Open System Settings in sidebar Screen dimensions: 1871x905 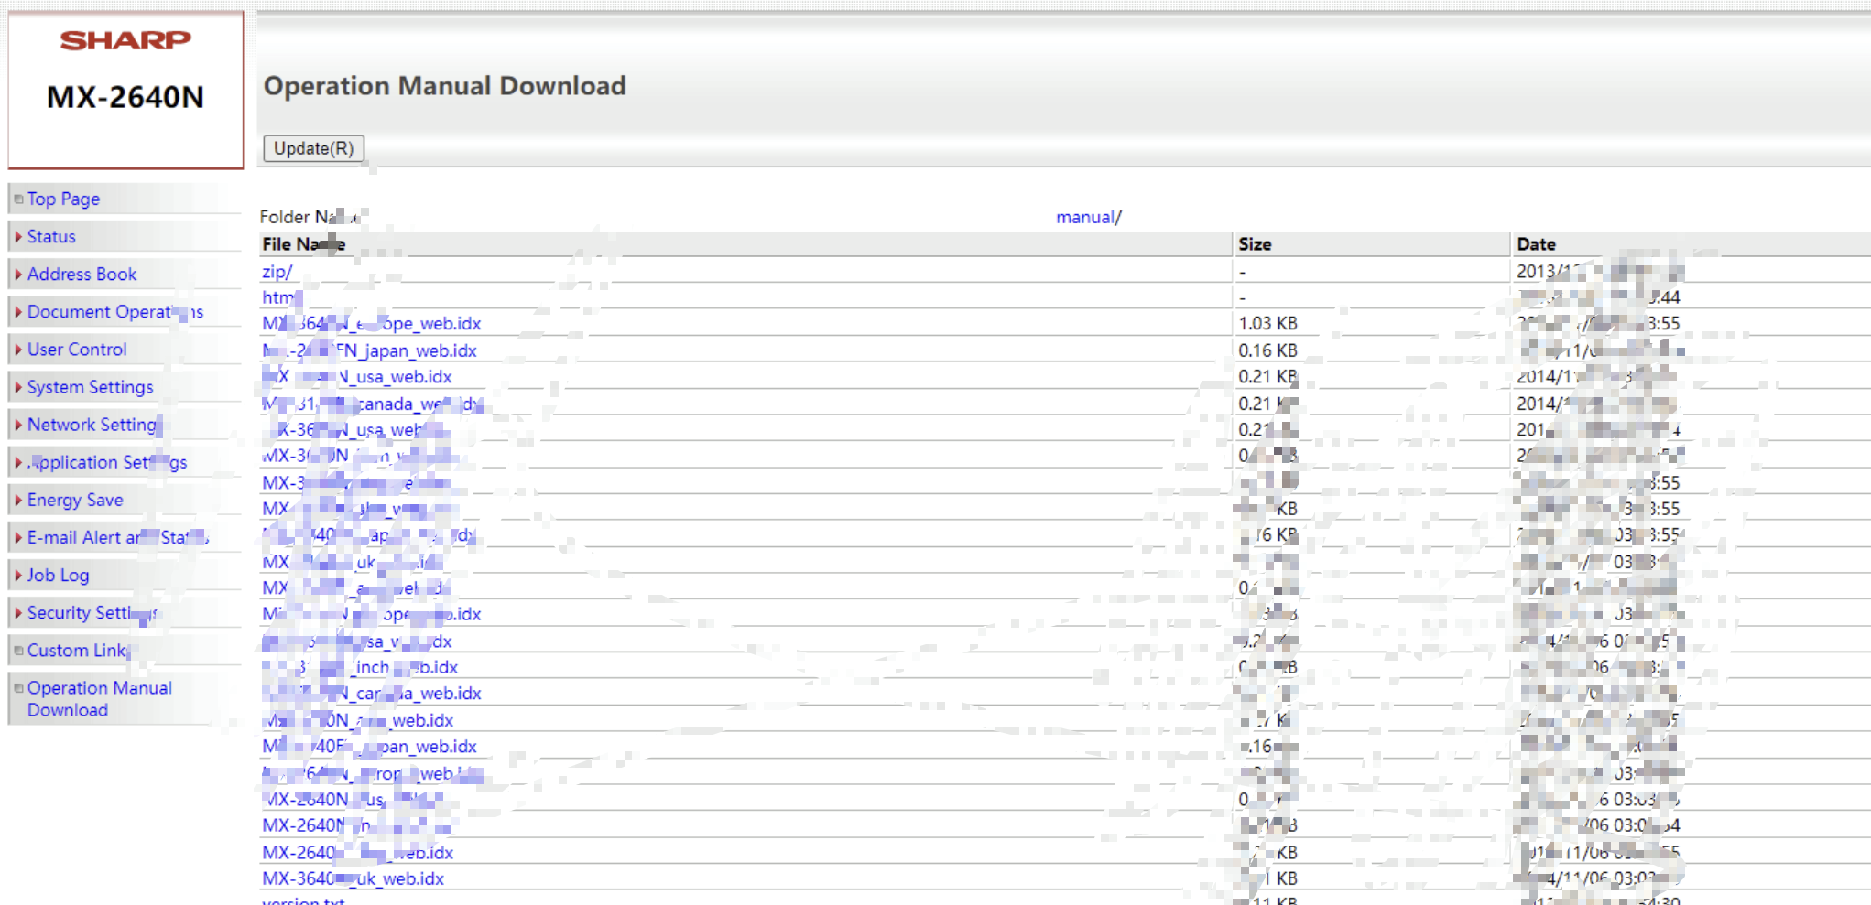(90, 387)
